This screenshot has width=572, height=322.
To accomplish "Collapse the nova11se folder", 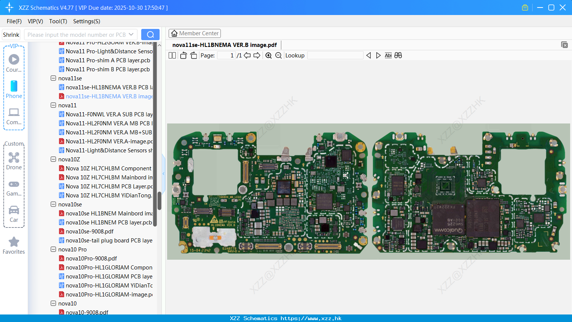I will click(x=53, y=78).
